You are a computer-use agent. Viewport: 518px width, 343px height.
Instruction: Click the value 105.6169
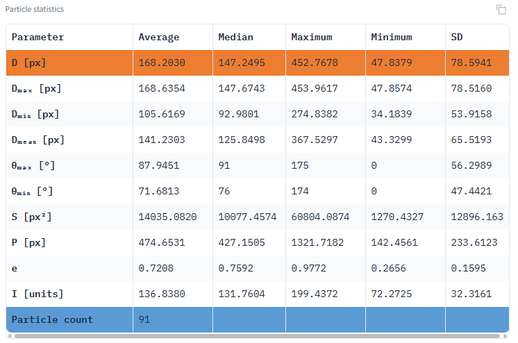point(162,115)
